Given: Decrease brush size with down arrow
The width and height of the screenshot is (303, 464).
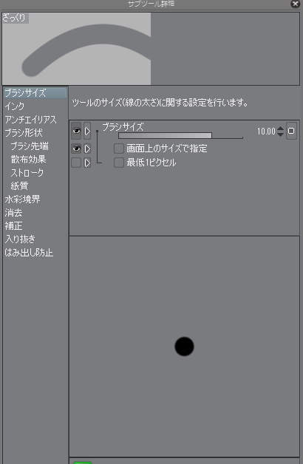Looking at the screenshot, I should [280, 134].
